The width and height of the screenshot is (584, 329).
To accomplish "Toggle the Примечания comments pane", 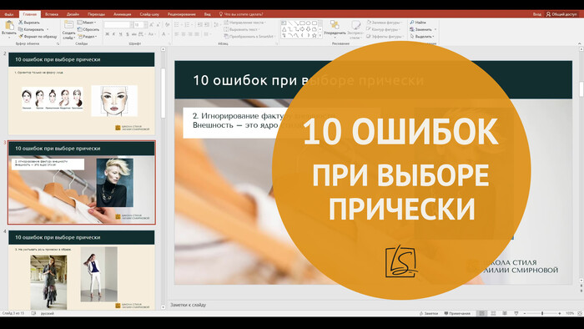I will [x=457, y=313].
